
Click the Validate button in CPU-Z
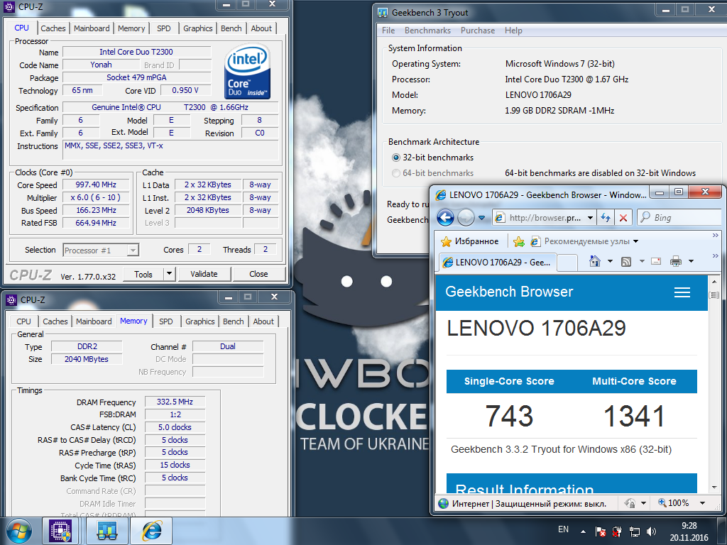click(204, 274)
